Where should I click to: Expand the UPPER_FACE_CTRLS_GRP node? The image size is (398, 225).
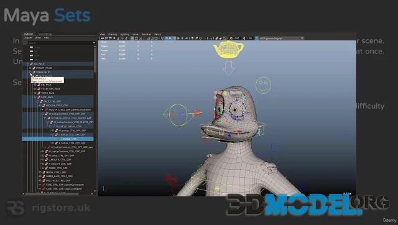[x=40, y=177]
